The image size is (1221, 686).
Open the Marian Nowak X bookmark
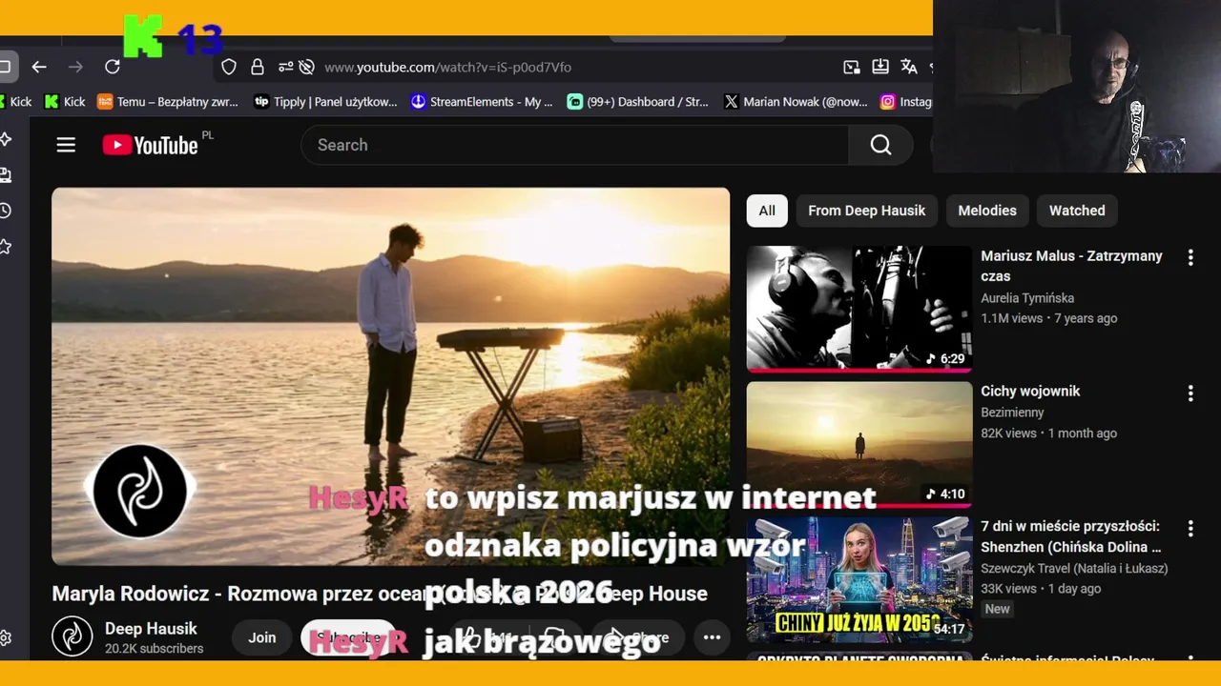796,102
